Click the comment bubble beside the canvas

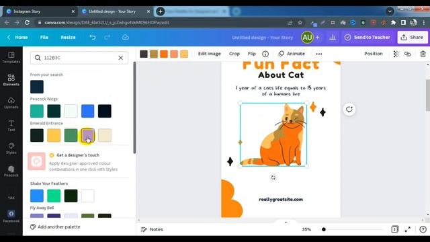click(x=349, y=110)
